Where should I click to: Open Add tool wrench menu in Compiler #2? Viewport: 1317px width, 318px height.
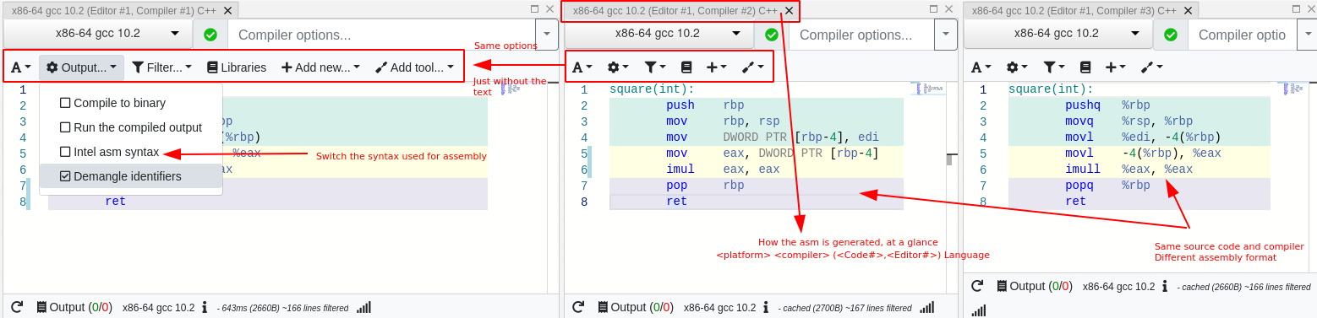pyautogui.click(x=752, y=67)
